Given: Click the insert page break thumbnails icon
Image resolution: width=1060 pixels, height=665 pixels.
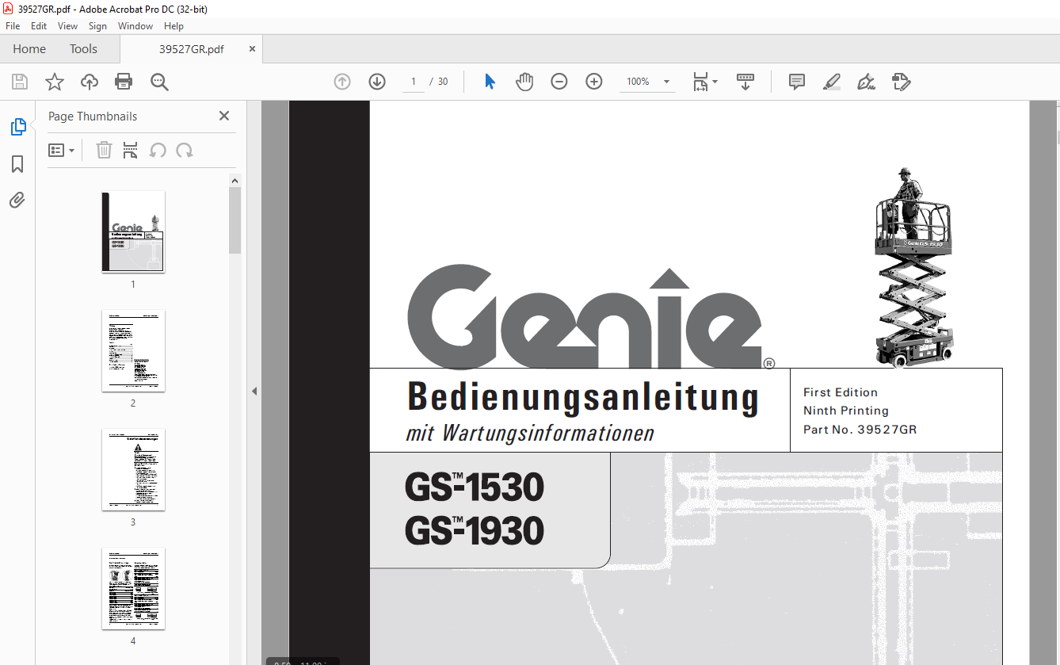Looking at the screenshot, I should coord(131,151).
